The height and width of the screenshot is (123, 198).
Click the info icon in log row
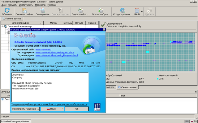(2, 99)
